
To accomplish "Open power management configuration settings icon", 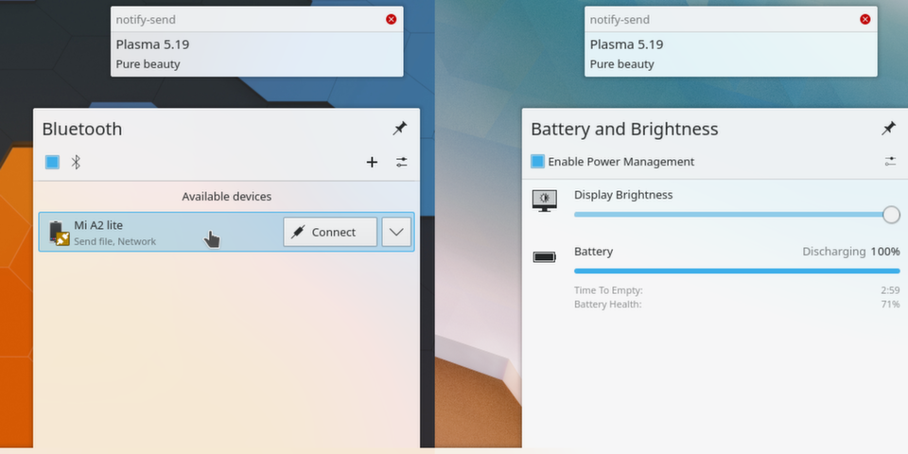I will 890,162.
